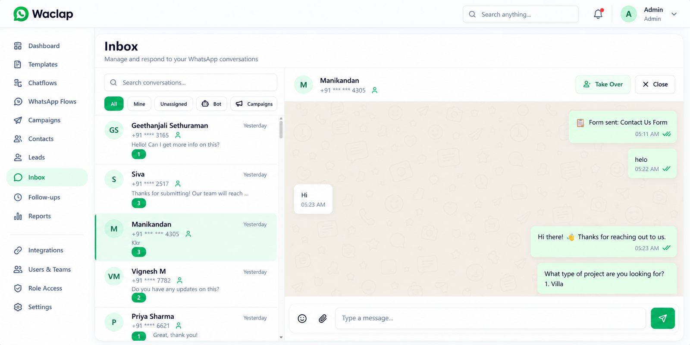Click Manikandan's avatar in chat header

pos(304,85)
